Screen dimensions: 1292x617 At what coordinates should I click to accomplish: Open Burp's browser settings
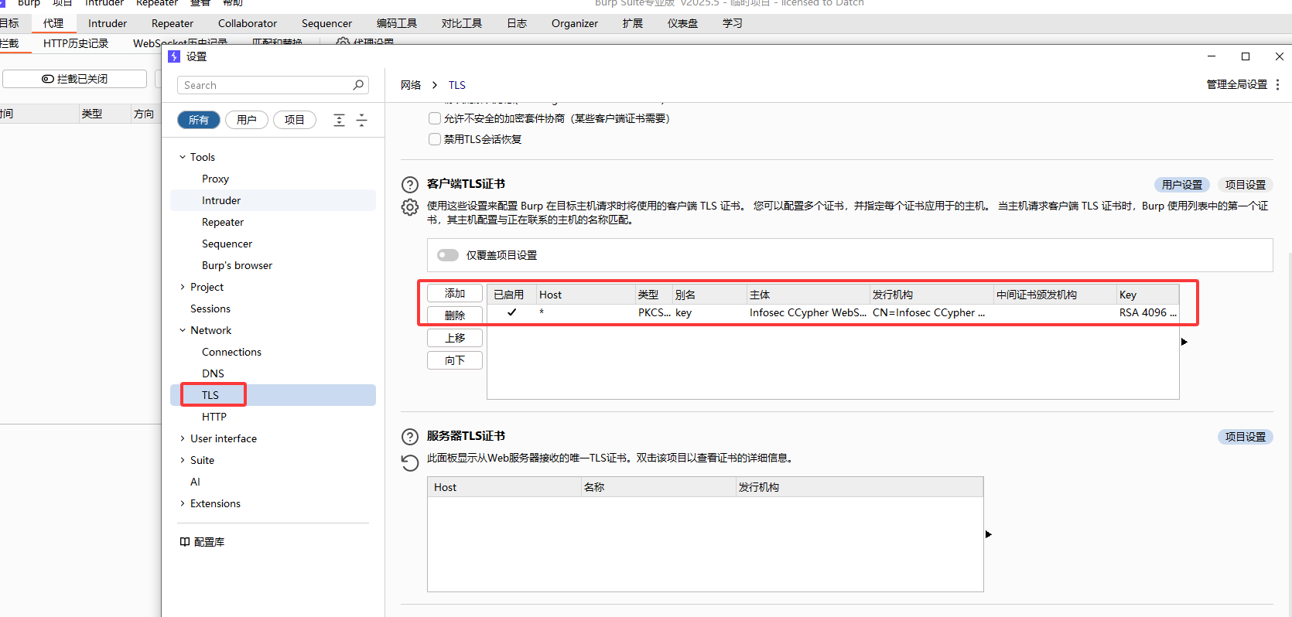click(x=237, y=265)
